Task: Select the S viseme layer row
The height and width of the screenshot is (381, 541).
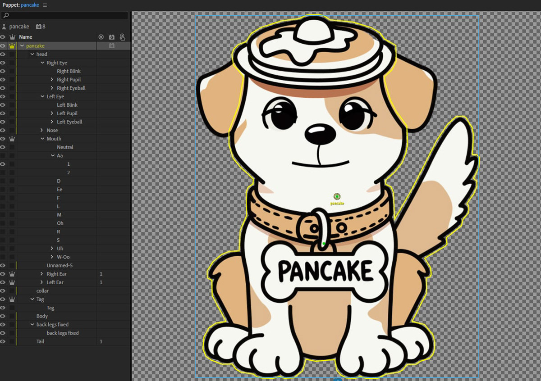Action: [58, 240]
